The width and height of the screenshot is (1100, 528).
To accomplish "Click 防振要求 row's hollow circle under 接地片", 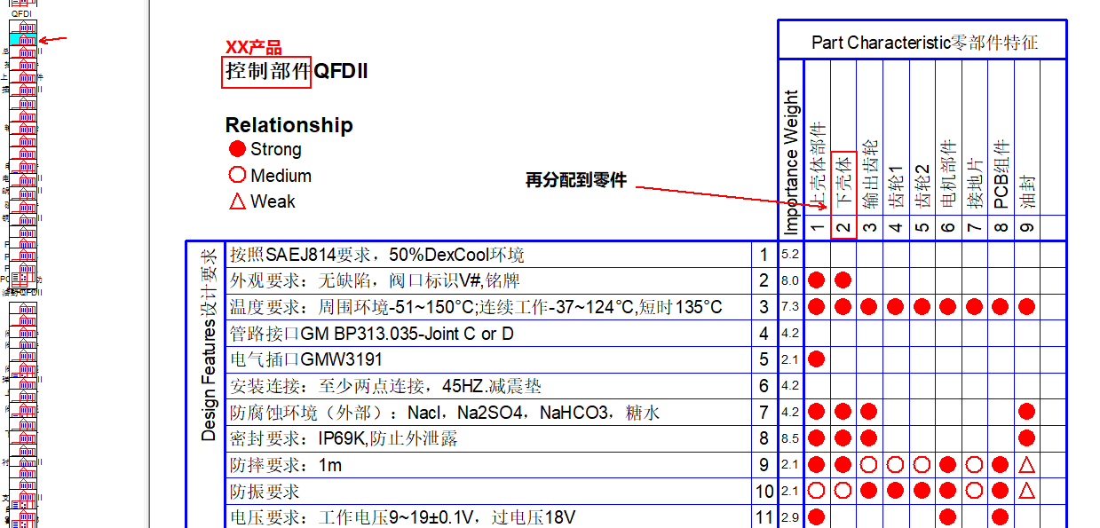I will [974, 491].
